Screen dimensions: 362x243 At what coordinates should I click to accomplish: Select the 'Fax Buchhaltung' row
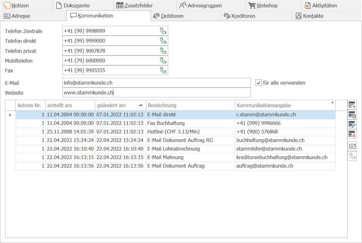(175, 123)
